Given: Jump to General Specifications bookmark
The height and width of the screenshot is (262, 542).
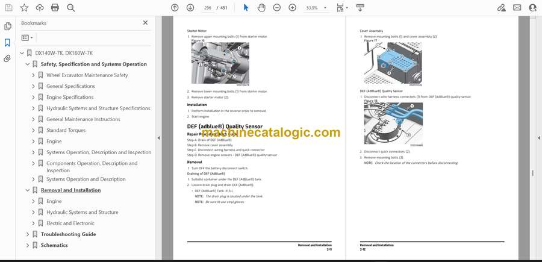Looking at the screenshot, I should [x=70, y=86].
